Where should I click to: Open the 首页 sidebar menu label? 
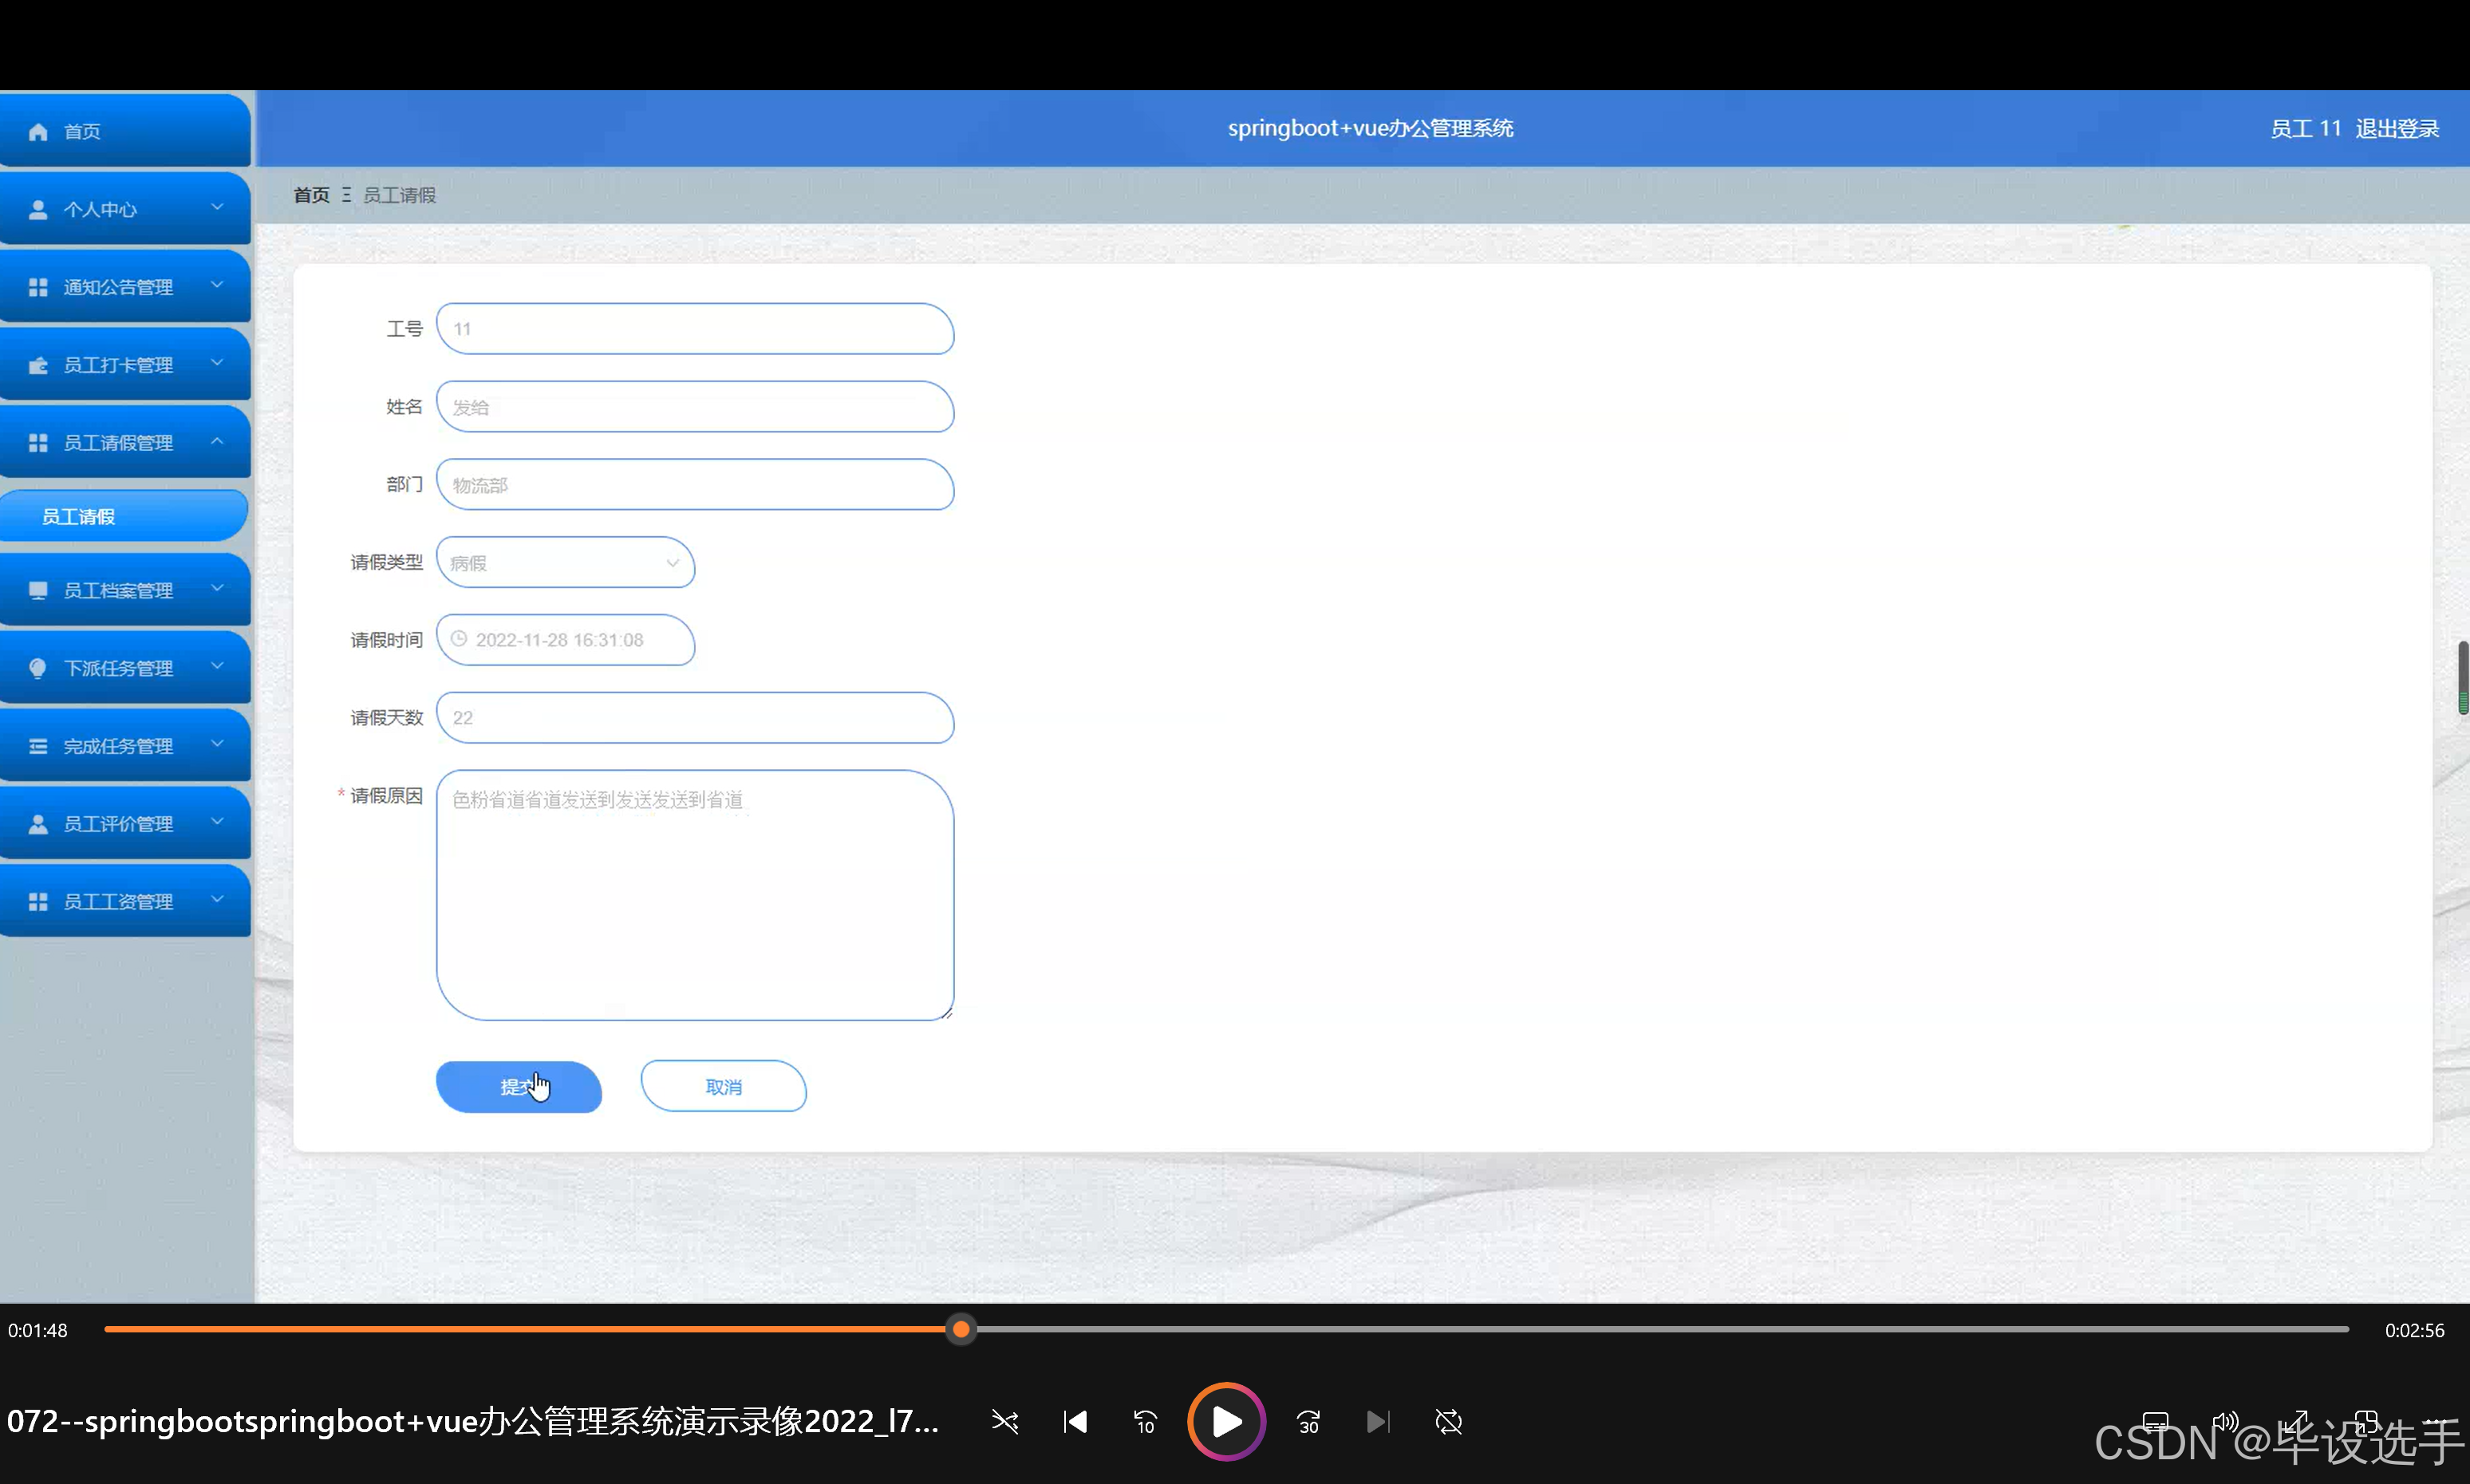pos(82,131)
